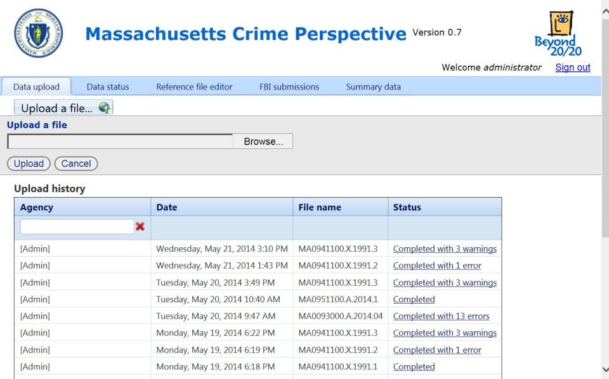Open Completed status for MA0951100.A.2014.1
The width and height of the screenshot is (609, 379).
pos(414,299)
